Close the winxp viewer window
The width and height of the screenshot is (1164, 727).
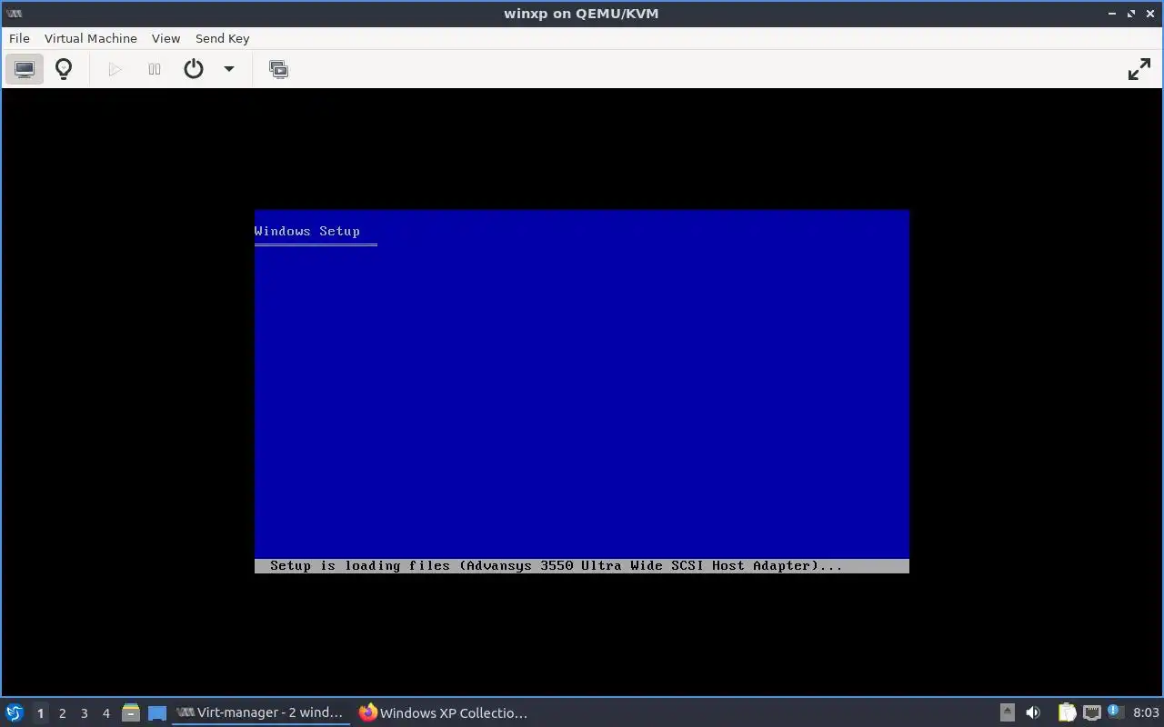tap(1150, 14)
